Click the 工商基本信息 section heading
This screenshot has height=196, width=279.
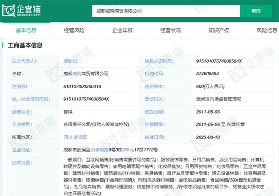click(25, 45)
